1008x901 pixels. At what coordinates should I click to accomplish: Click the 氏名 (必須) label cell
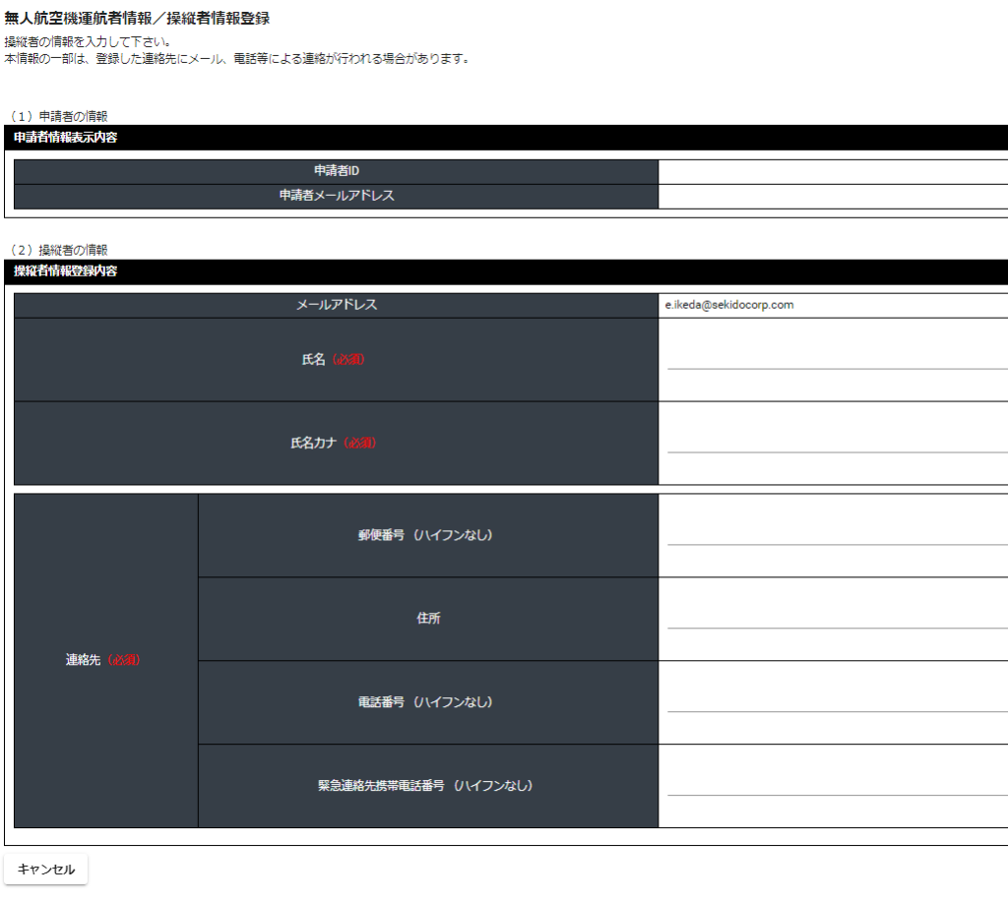(334, 360)
